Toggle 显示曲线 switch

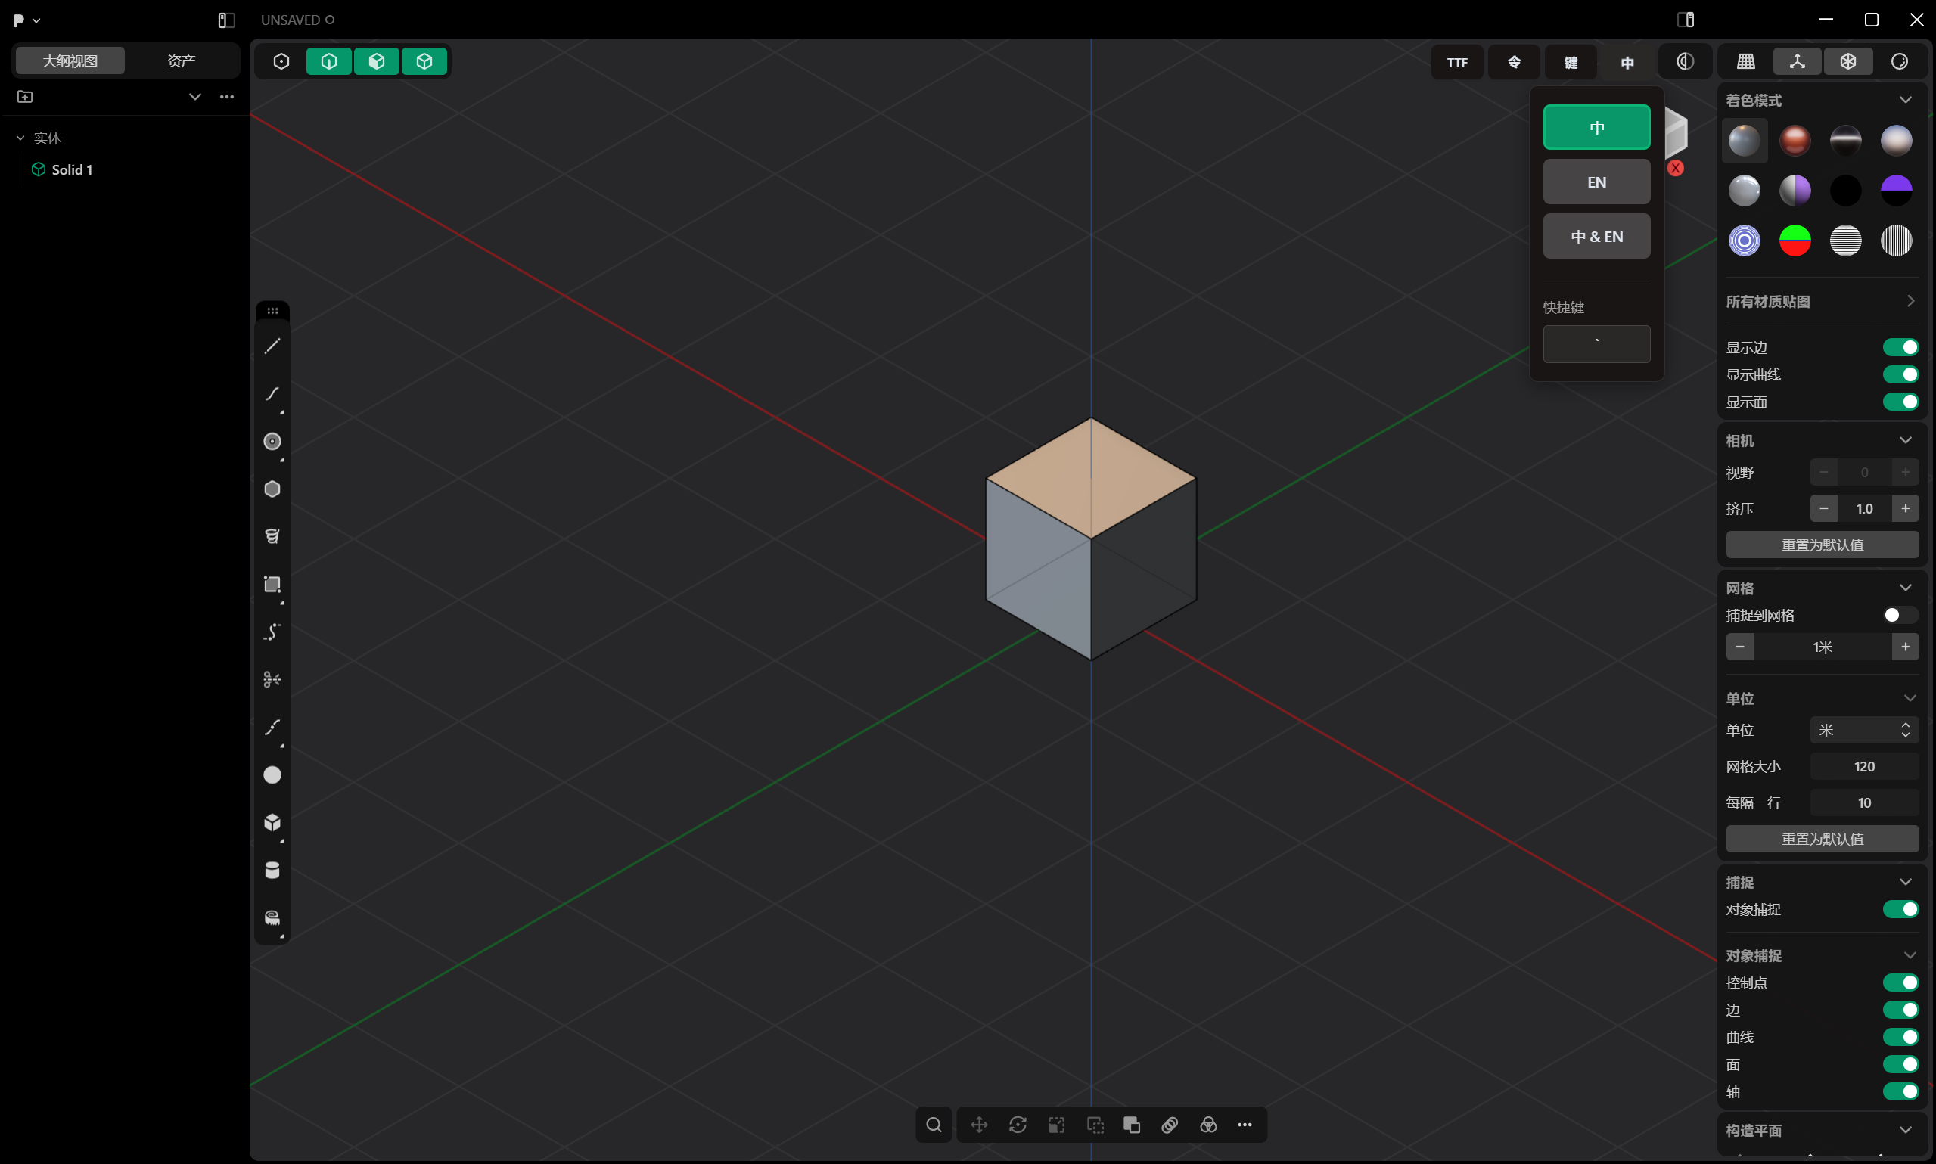click(1900, 375)
